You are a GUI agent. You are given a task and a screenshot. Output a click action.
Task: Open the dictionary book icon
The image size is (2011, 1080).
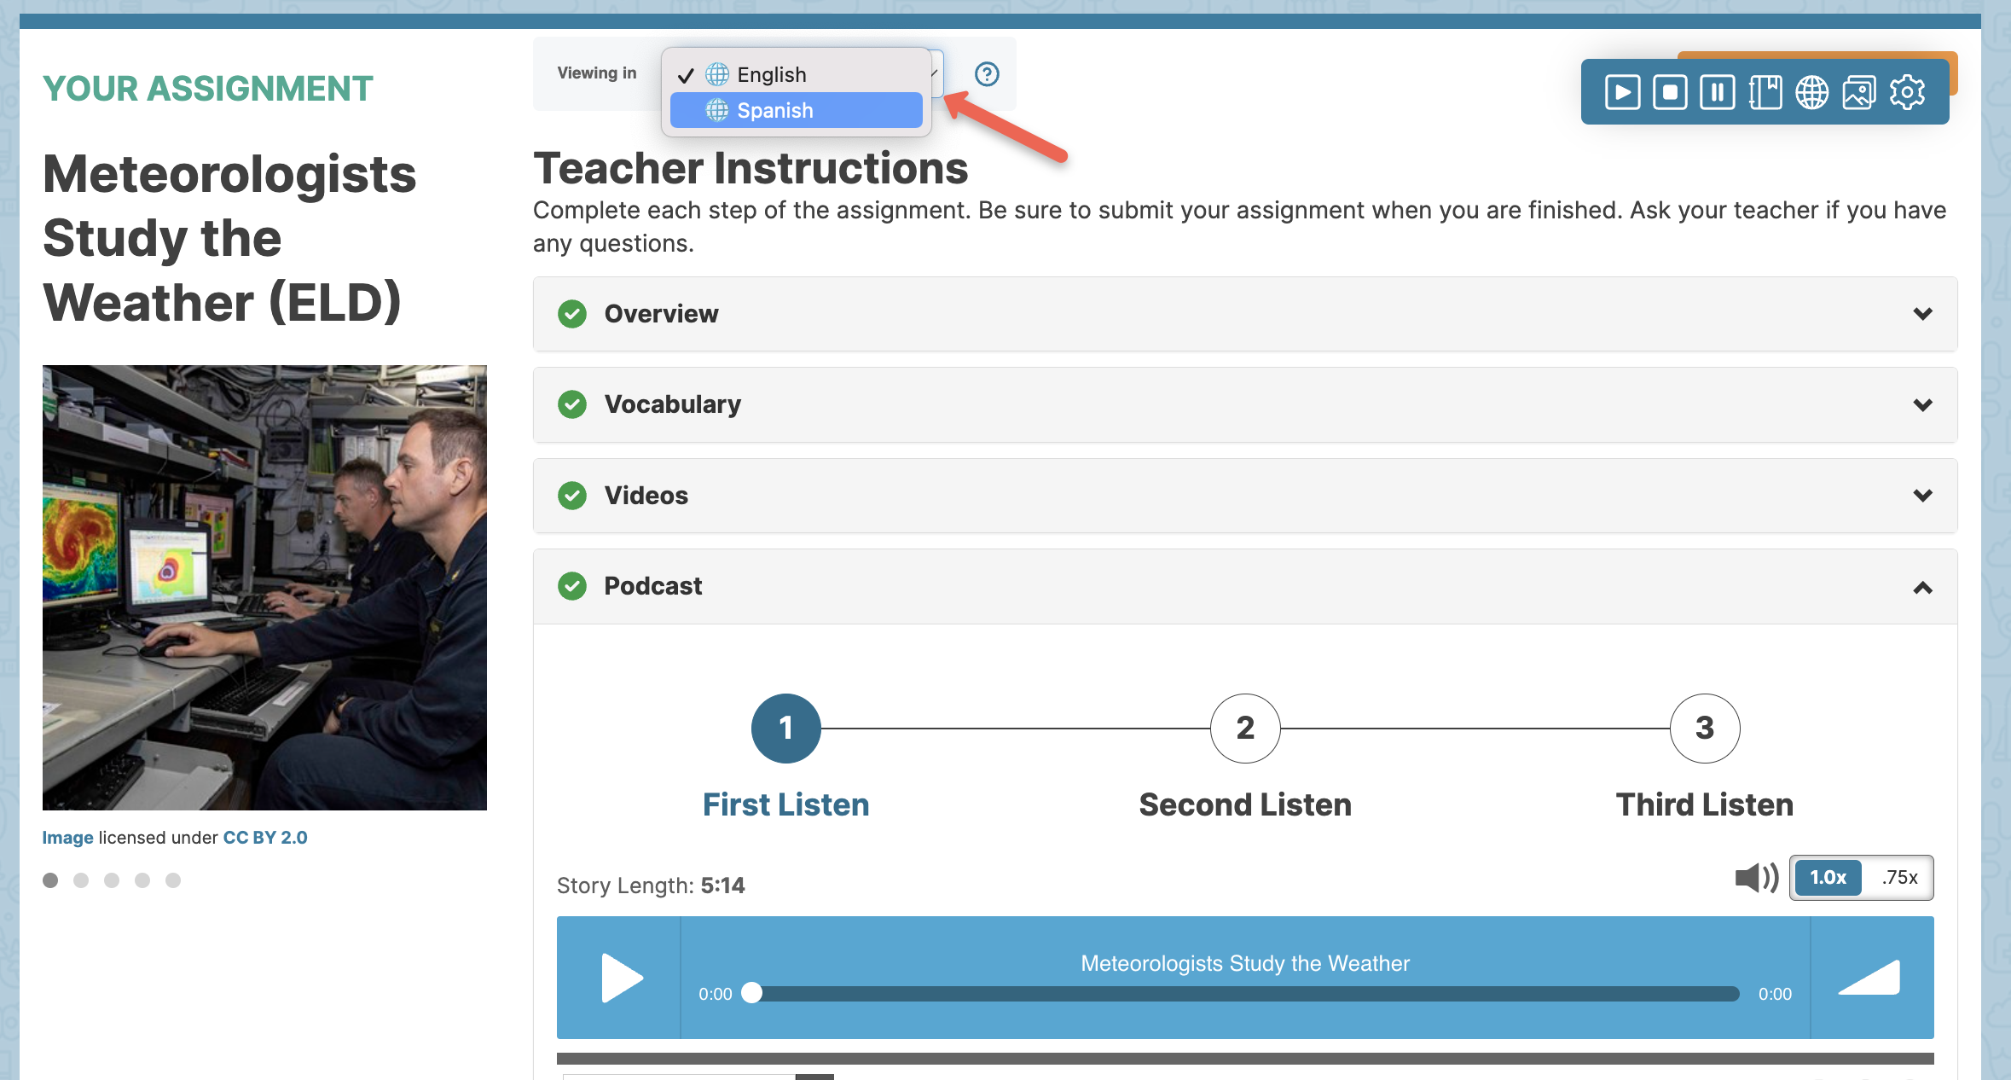(1765, 92)
